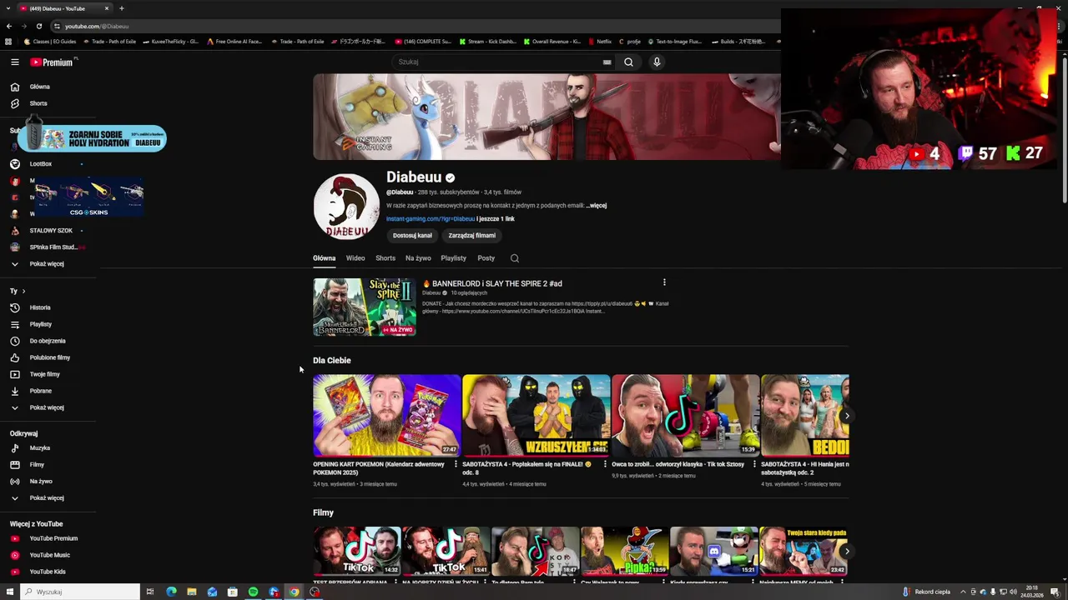Open Polubione filmy liked videos
Screen dimensions: 1068x600
pyautogui.click(x=50, y=357)
